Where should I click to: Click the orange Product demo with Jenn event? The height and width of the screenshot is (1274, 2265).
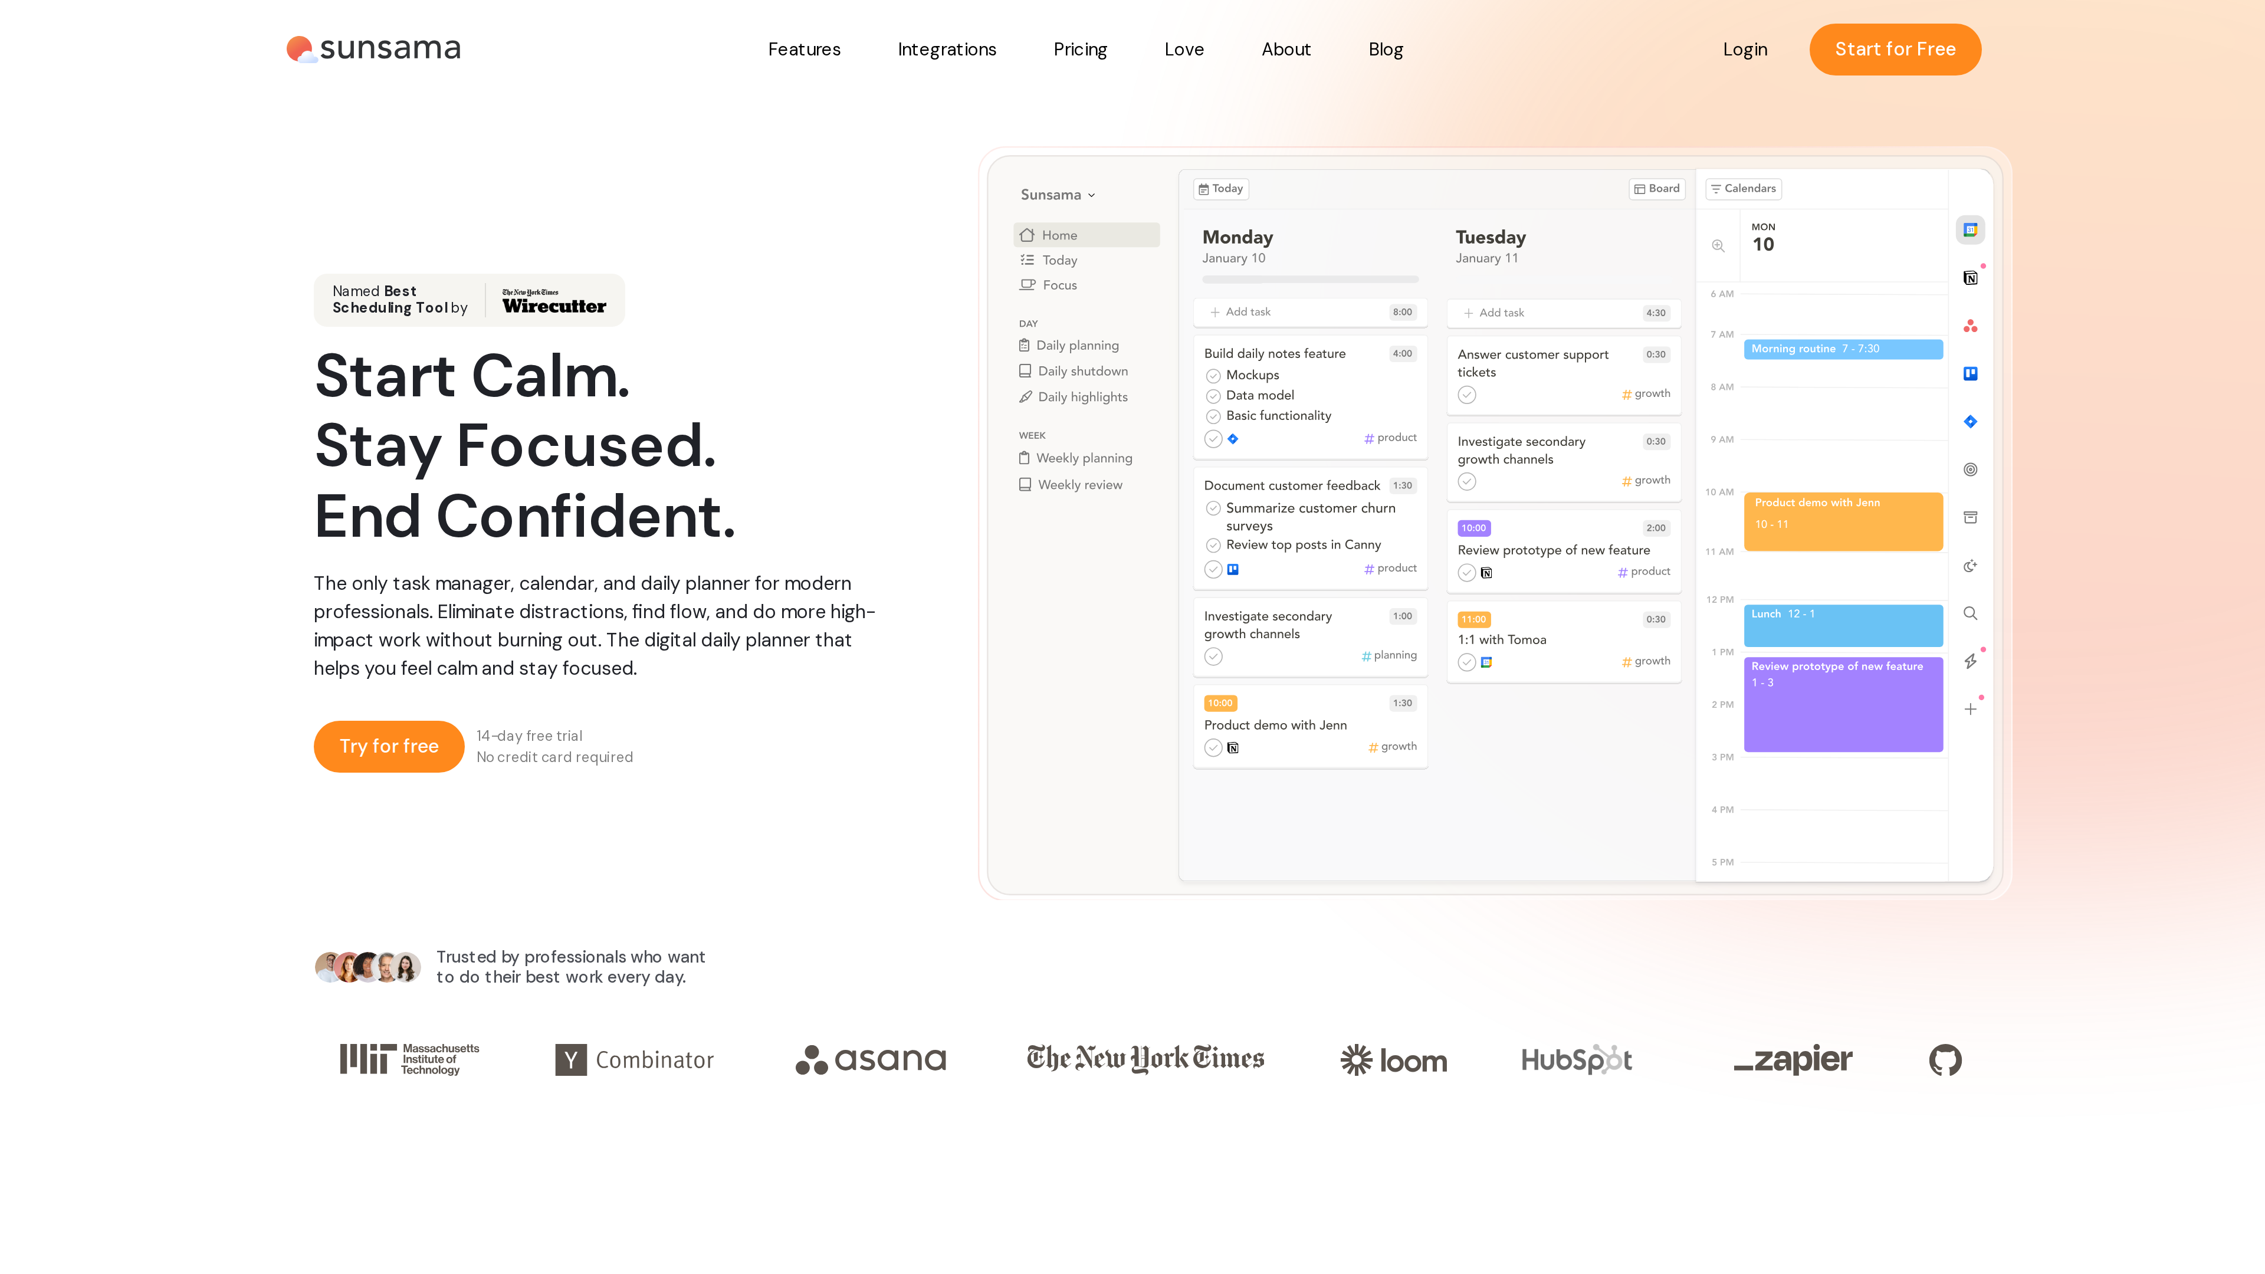click(x=1843, y=521)
